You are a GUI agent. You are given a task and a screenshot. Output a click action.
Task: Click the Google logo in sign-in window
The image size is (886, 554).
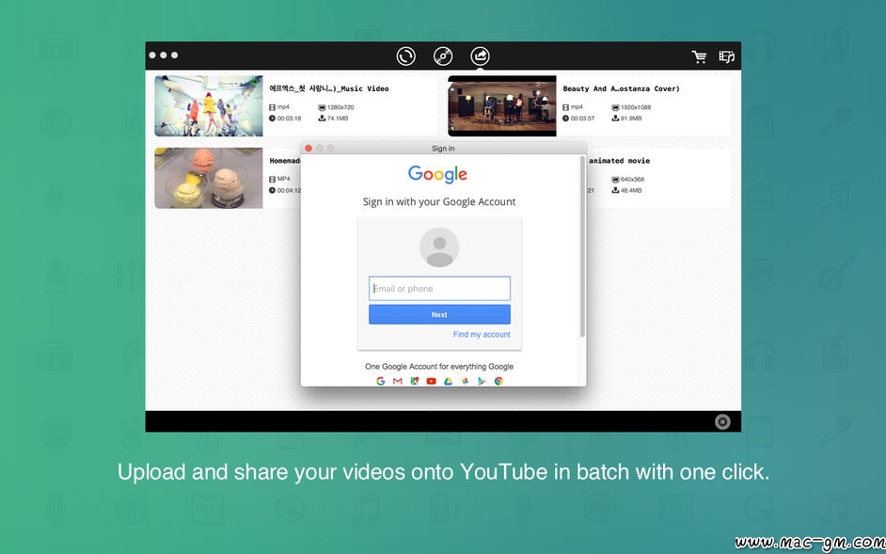pos(438,174)
